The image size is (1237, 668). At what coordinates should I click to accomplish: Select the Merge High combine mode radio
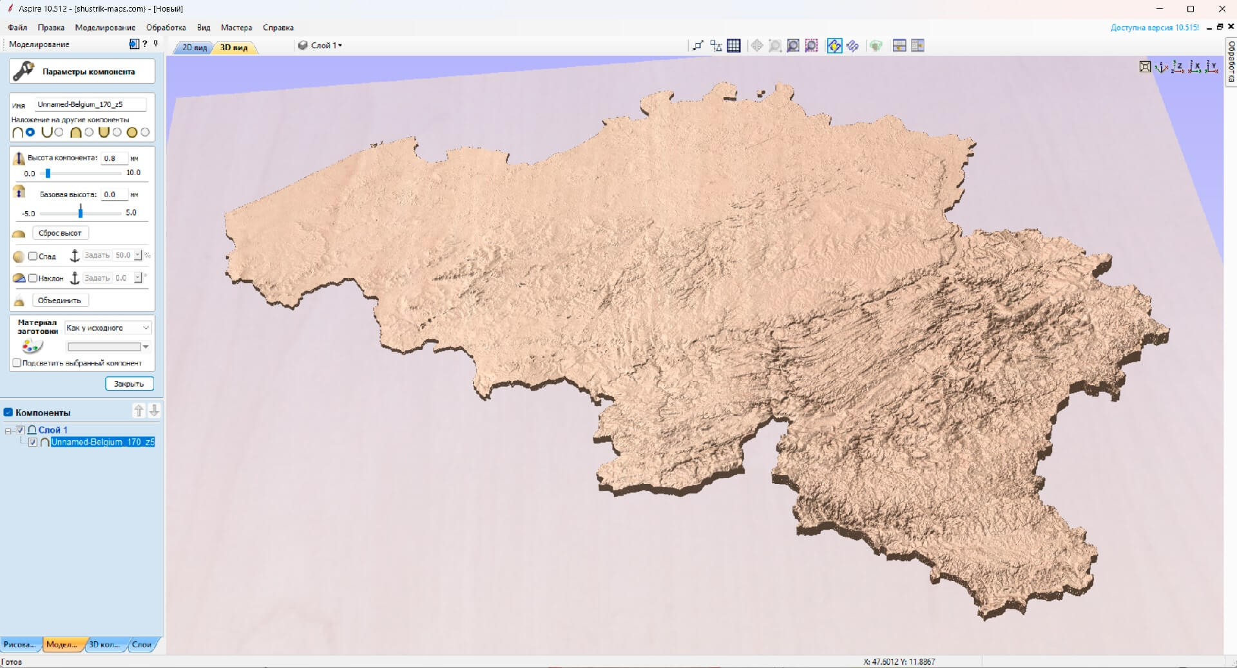89,132
